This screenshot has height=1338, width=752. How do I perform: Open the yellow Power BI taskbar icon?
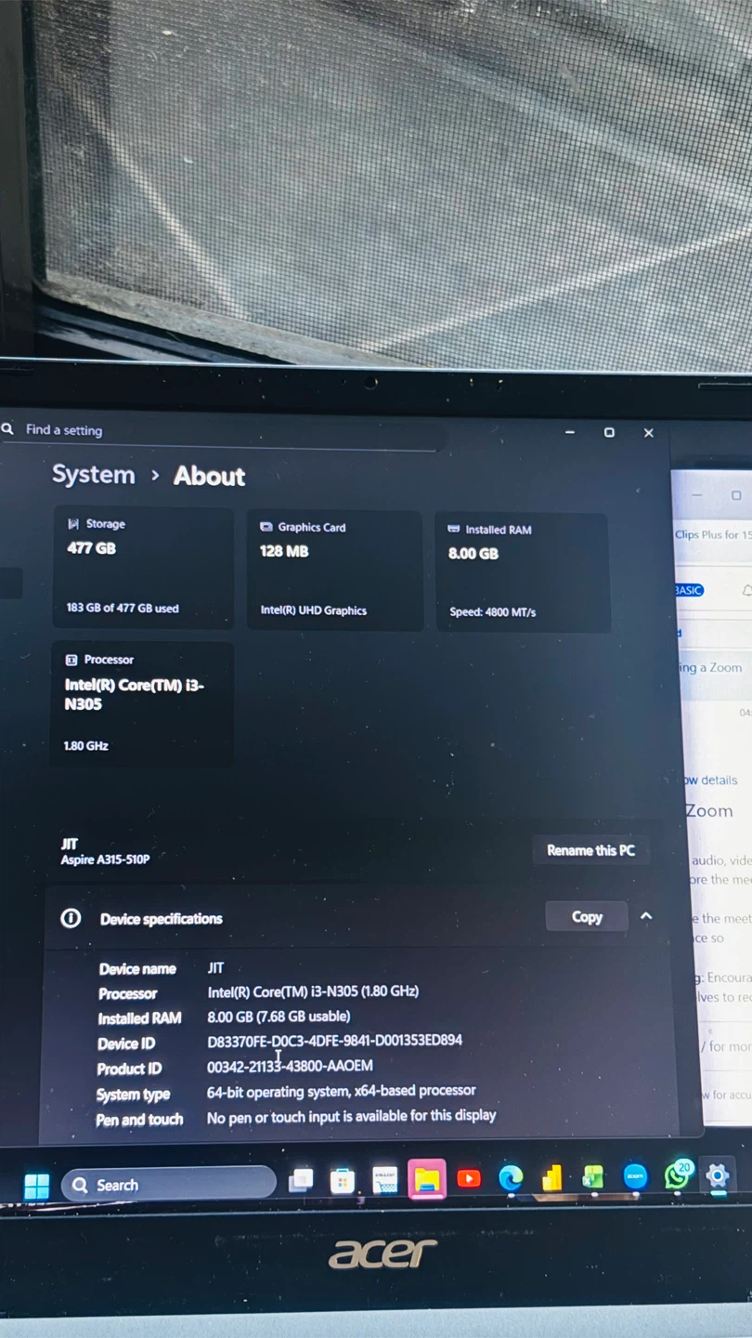552,1178
